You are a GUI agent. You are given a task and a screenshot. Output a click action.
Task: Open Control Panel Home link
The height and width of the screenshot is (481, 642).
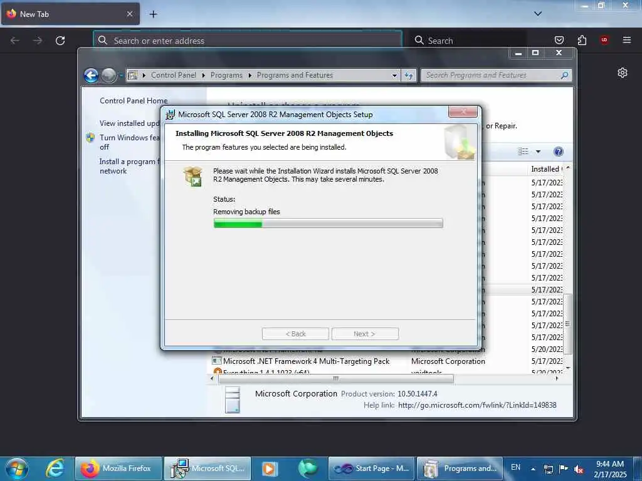point(134,101)
